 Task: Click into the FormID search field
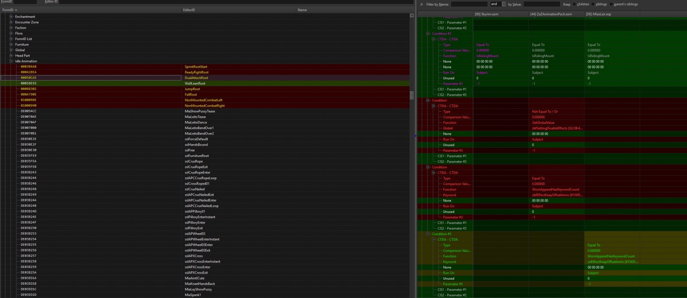point(25,2)
